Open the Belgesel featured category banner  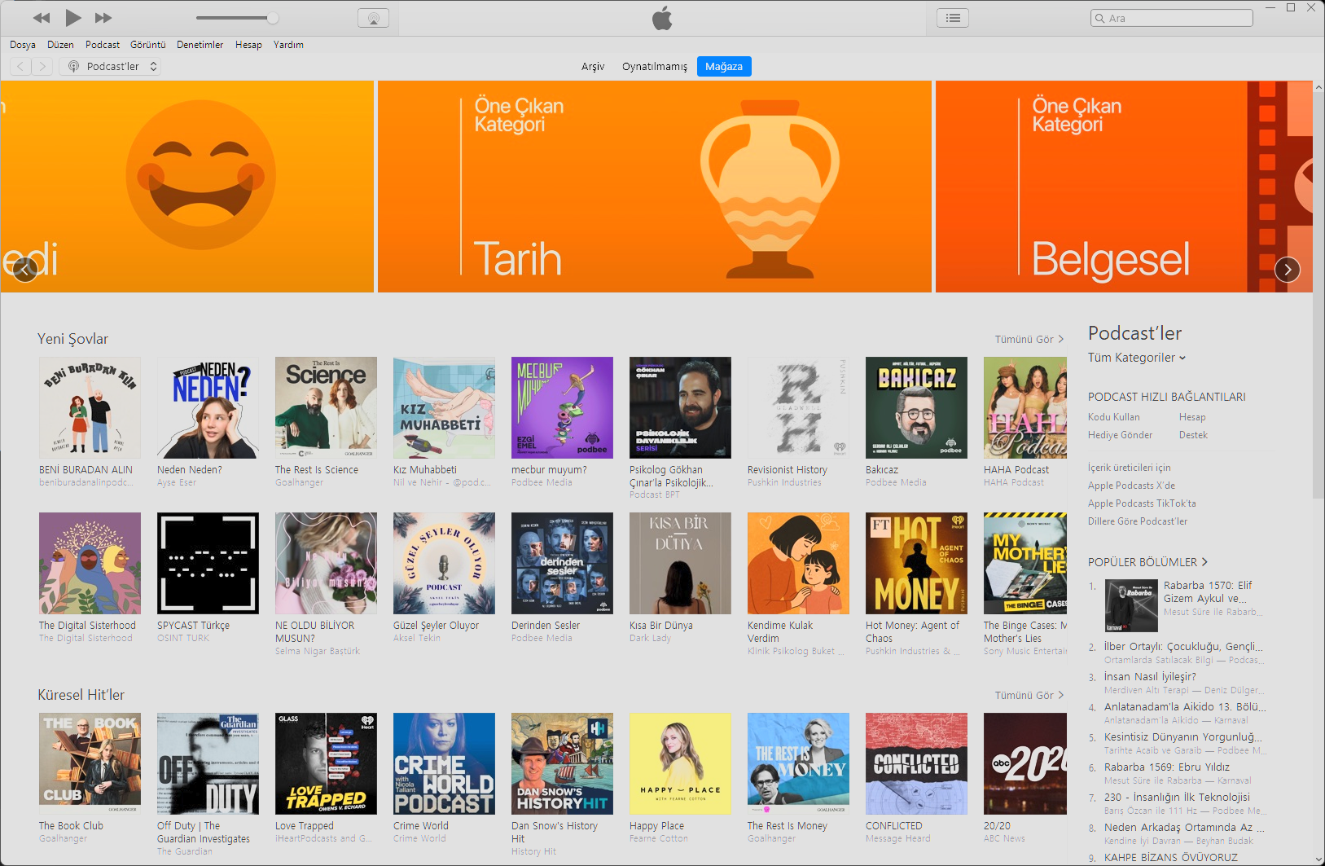[1124, 187]
